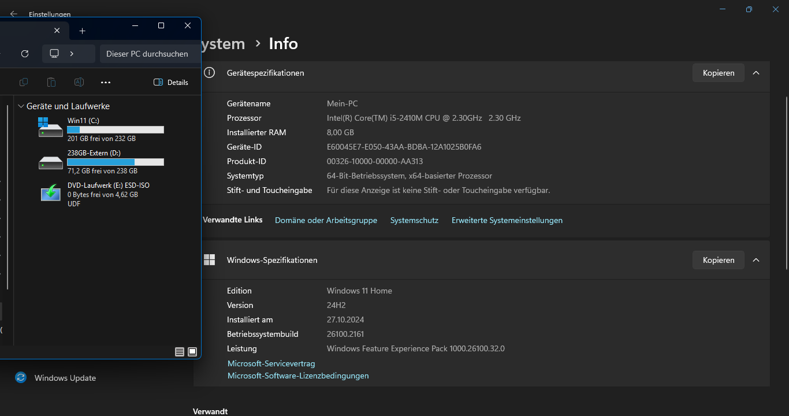Click '0 Bytes frei von 4,62 GB' text
This screenshot has width=789, height=416.
pyautogui.click(x=103, y=195)
